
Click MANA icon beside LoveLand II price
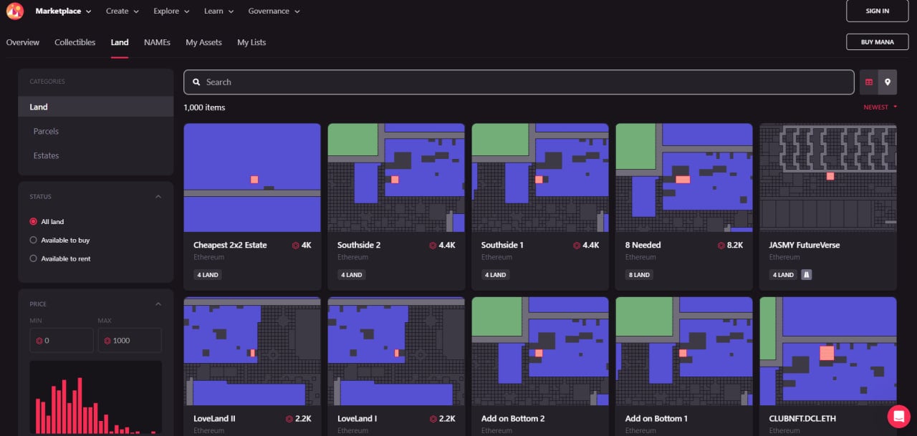click(289, 419)
